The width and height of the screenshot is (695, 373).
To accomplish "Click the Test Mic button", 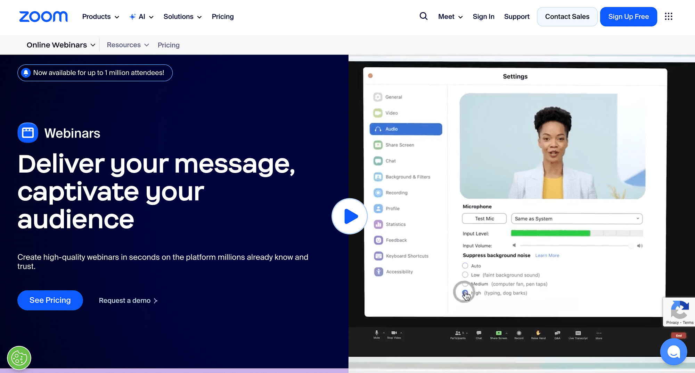I will 484,218.
